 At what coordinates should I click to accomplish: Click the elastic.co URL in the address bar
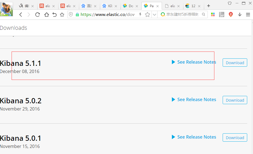tap(107, 15)
